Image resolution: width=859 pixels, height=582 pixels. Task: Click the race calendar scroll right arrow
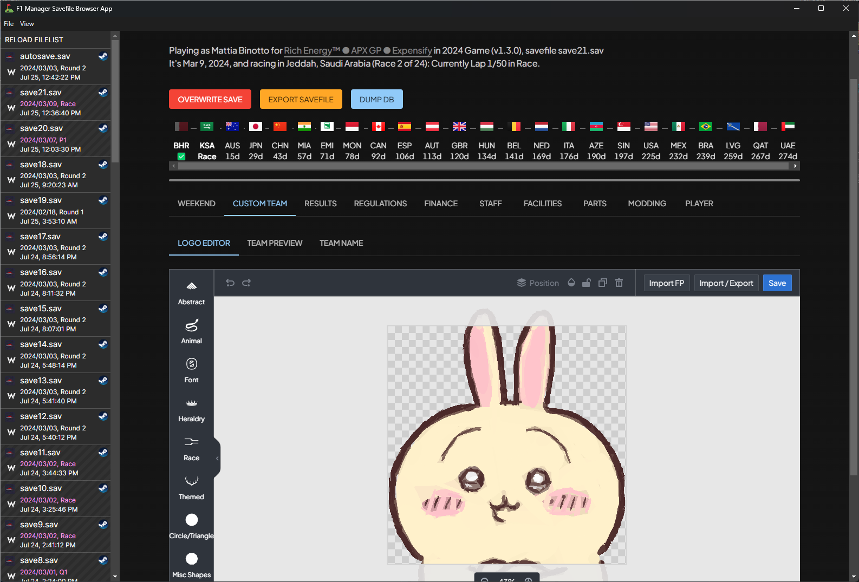796,166
